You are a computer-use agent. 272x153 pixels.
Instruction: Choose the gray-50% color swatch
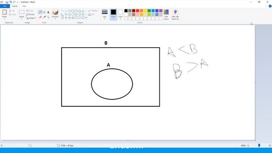tap(130, 11)
